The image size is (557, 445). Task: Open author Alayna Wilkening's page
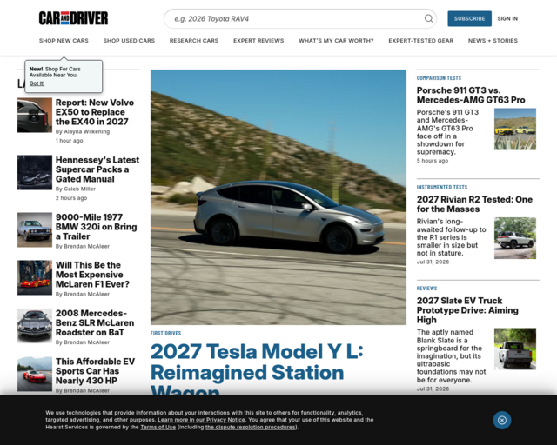(87, 131)
